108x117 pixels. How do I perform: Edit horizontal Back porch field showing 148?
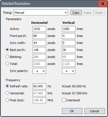coord(39,50)
